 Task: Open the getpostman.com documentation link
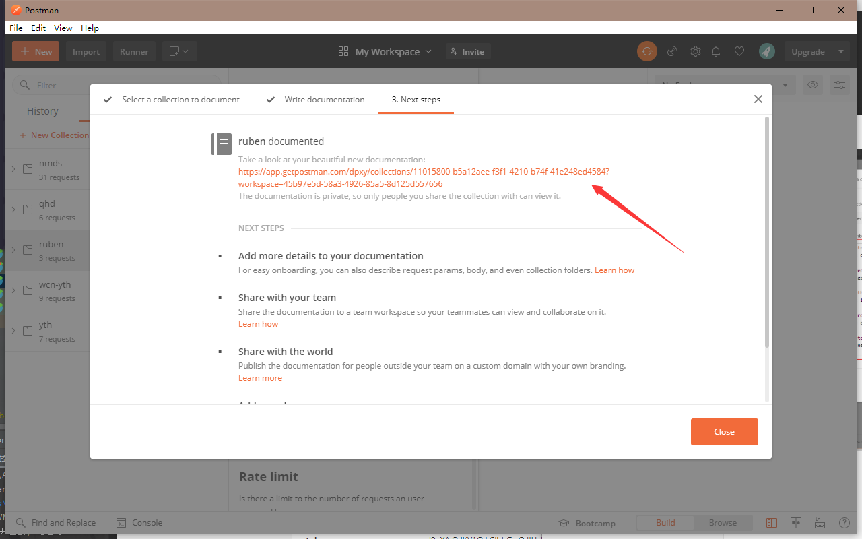(x=424, y=177)
